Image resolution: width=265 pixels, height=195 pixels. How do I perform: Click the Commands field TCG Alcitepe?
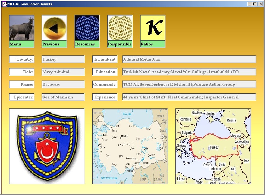189,85
